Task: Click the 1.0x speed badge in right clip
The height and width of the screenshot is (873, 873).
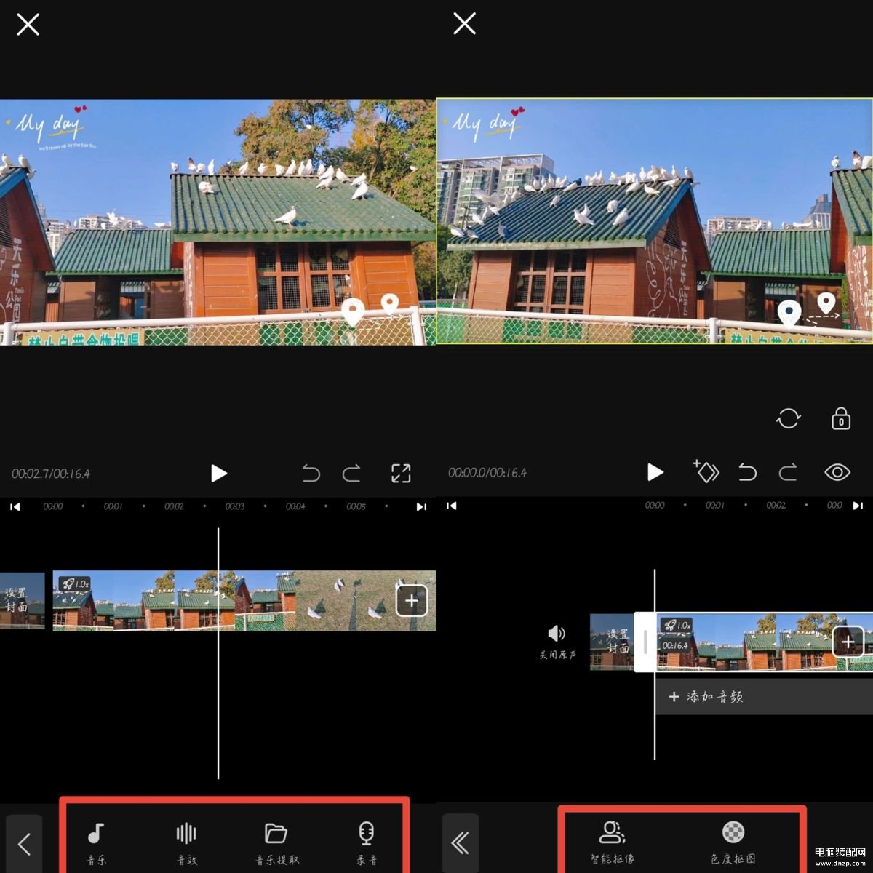Action: coord(677,625)
